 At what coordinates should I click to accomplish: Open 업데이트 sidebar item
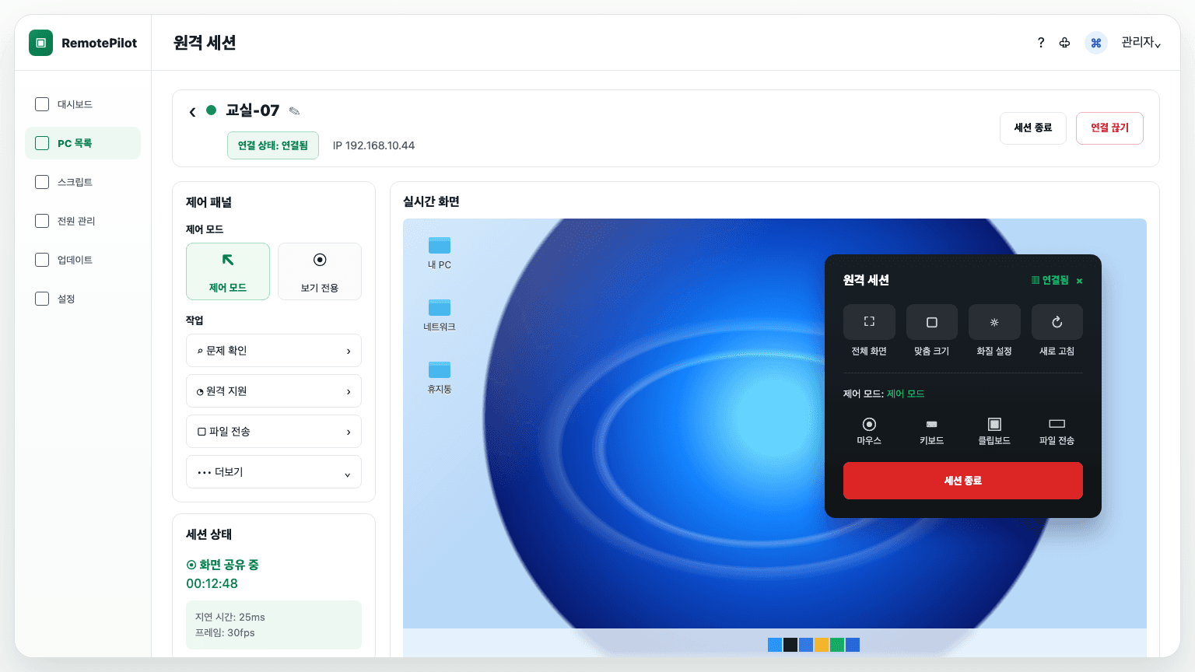tap(83, 260)
